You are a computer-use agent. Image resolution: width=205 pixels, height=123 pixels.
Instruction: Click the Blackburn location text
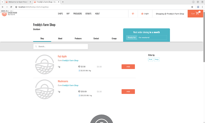click(x=37, y=29)
